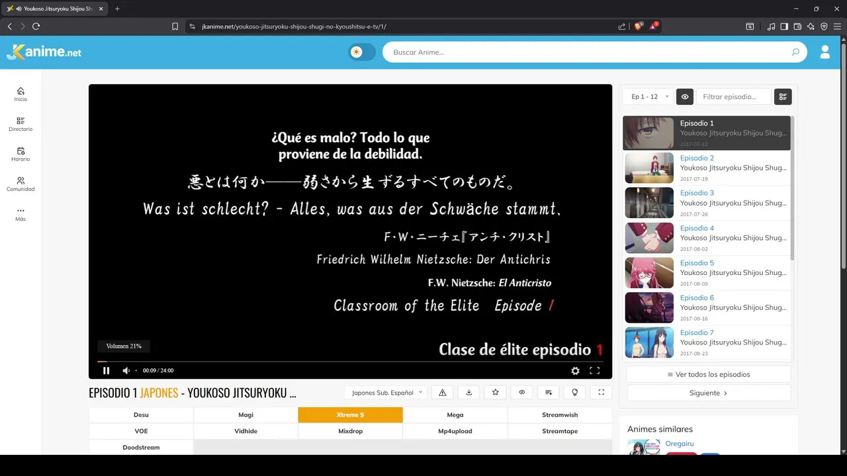Select the Mega server tab
Screen dimensions: 847x476
455,415
